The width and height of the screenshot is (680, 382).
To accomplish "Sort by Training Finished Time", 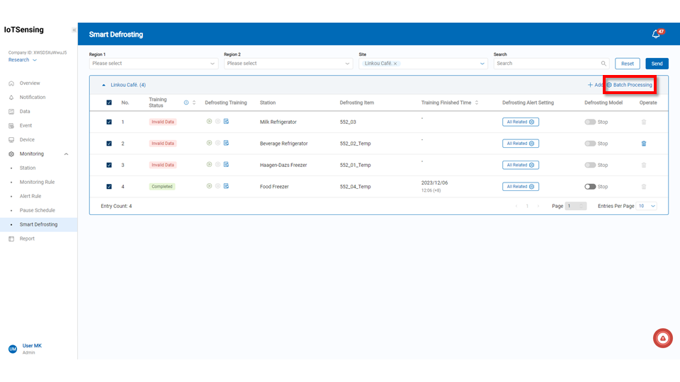I will 477,103.
